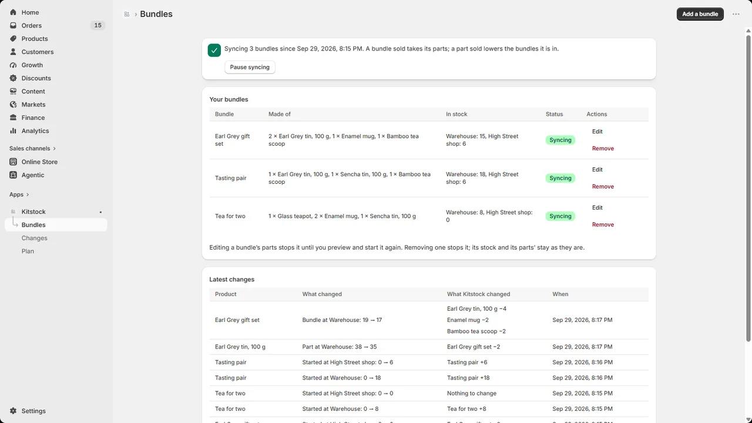Screen dimensions: 752x423
Task: Click the Settings gear icon
Action: click(x=13, y=411)
